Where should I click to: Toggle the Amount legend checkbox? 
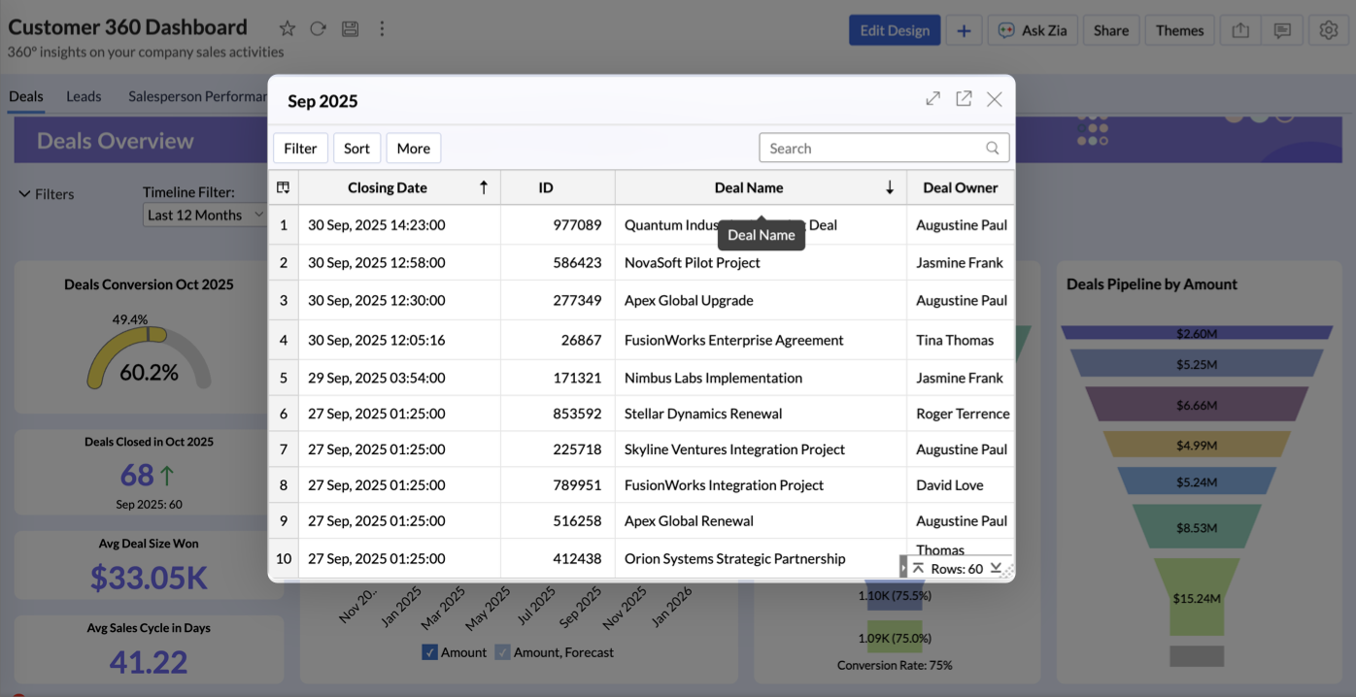pyautogui.click(x=429, y=652)
